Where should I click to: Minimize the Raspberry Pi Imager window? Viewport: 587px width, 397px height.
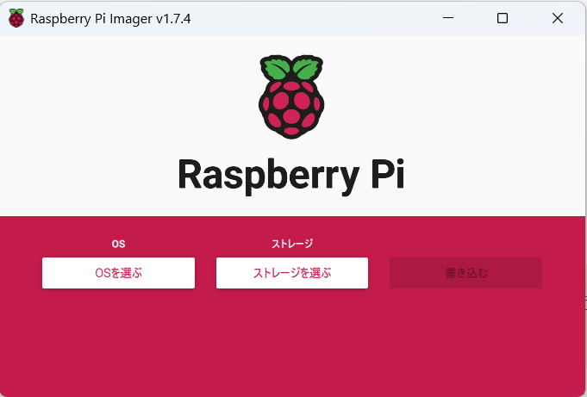(448, 18)
